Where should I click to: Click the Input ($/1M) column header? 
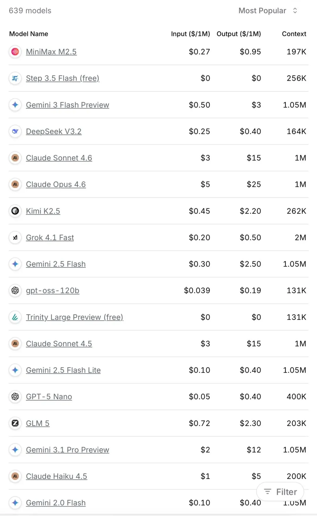point(190,34)
